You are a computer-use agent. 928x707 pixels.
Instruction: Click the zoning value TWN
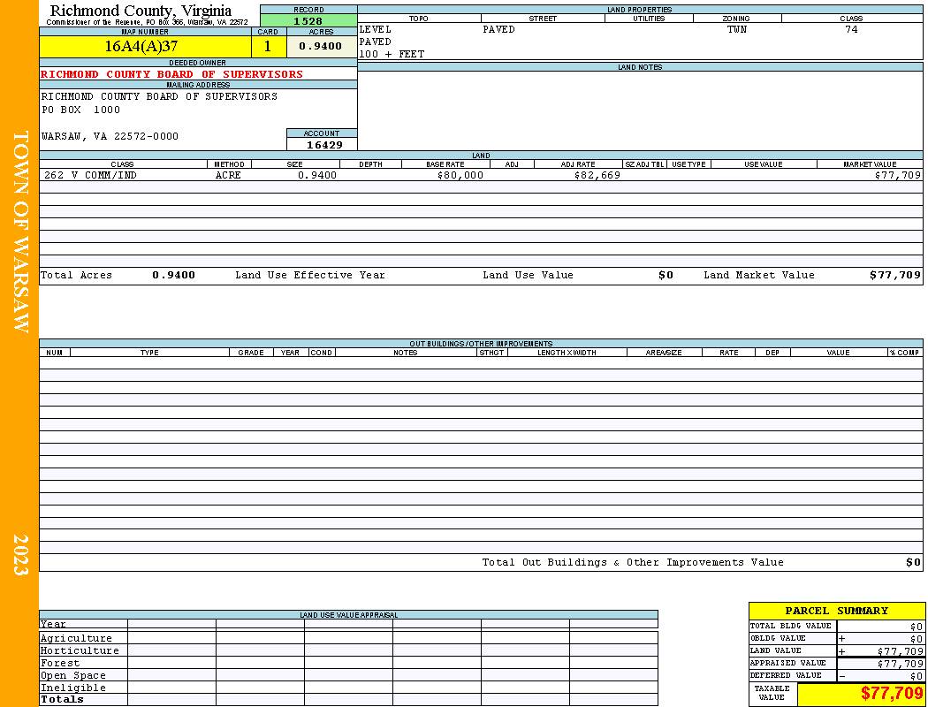[x=737, y=29]
